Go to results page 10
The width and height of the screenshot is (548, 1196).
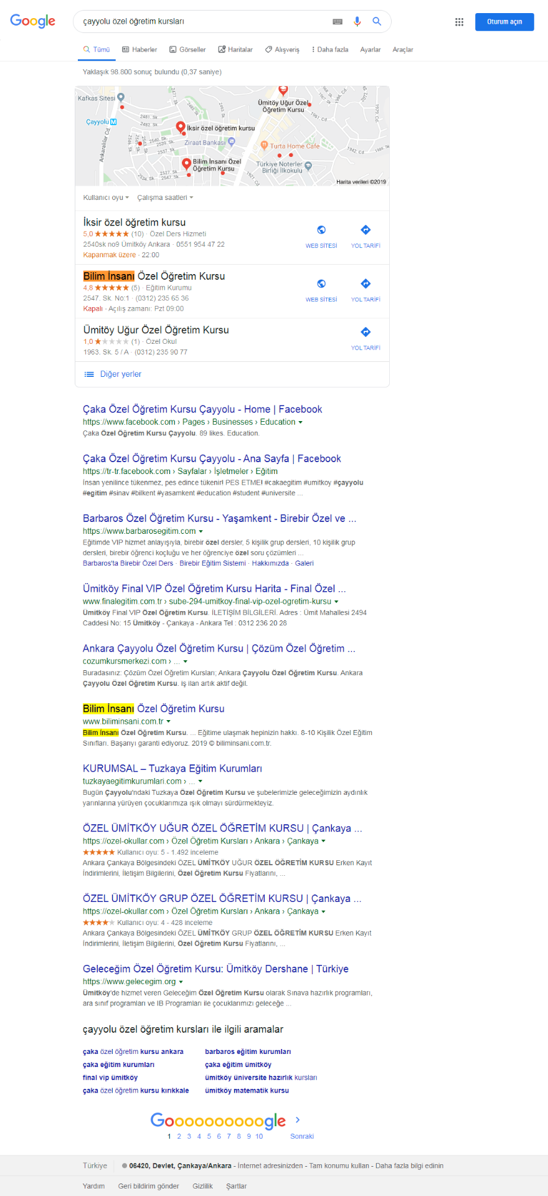259,1136
